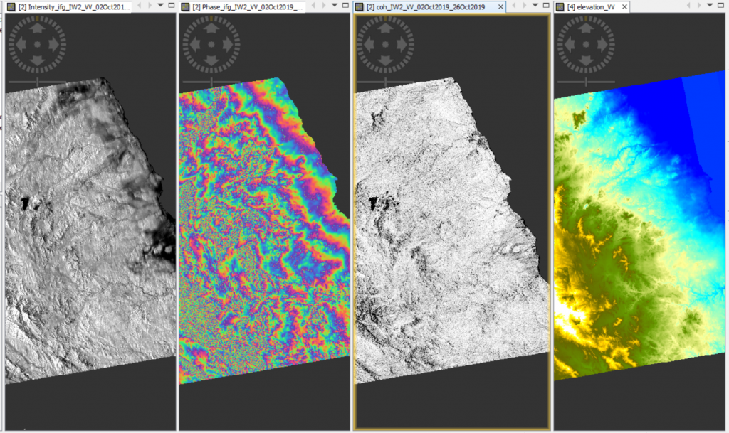This screenshot has width=729, height=433.
Task: Pan up in the elevation_VV view
Action: coord(586,28)
